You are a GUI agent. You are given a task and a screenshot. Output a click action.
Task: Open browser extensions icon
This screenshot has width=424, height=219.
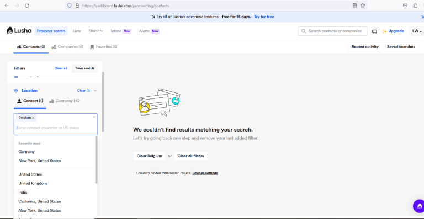coord(415,6)
